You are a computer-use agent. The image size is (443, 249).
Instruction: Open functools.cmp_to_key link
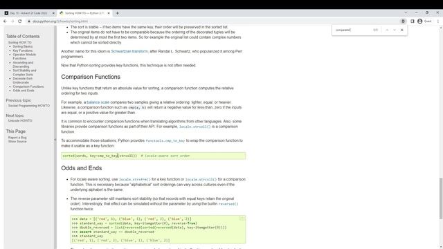click(165, 140)
